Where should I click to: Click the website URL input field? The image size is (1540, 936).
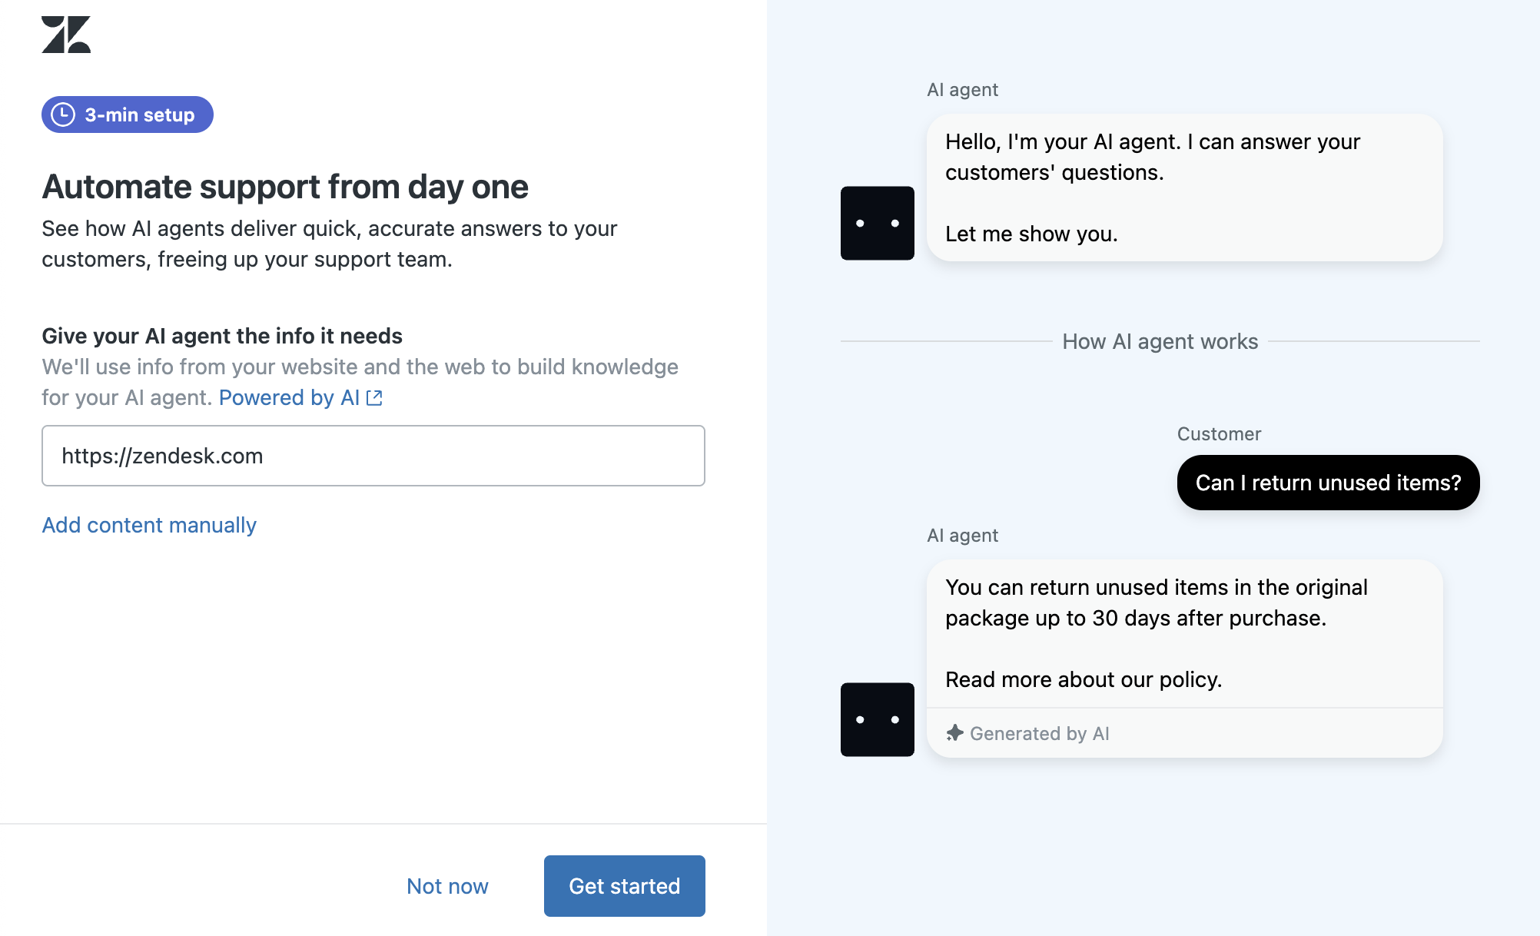(373, 456)
